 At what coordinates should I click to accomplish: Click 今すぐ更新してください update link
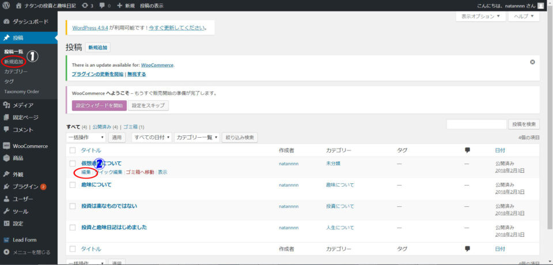click(x=177, y=28)
